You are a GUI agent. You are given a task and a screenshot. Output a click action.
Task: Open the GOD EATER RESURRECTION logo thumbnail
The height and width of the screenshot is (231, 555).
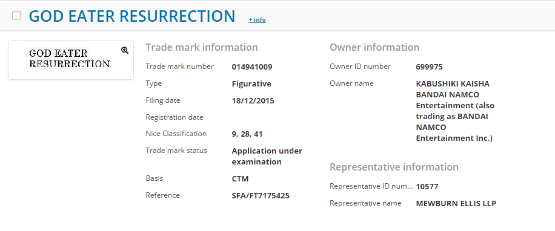click(x=69, y=59)
